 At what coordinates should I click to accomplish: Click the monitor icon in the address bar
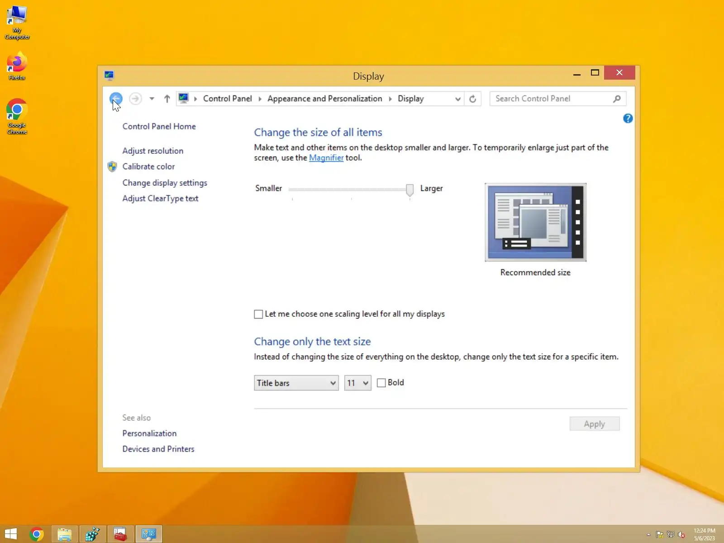[183, 98]
